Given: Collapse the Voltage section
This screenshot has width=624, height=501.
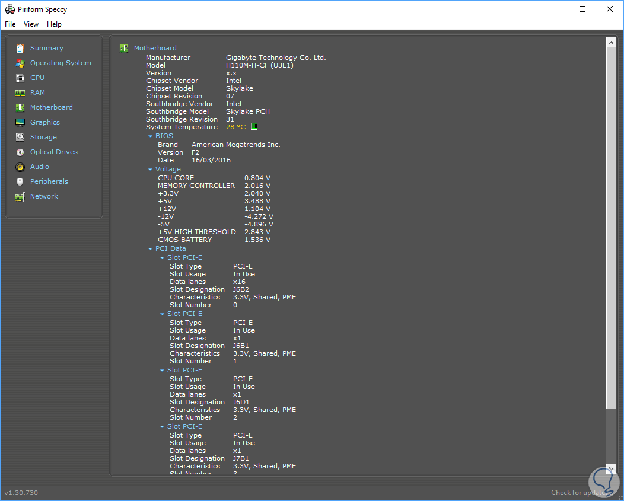Looking at the screenshot, I should [151, 170].
